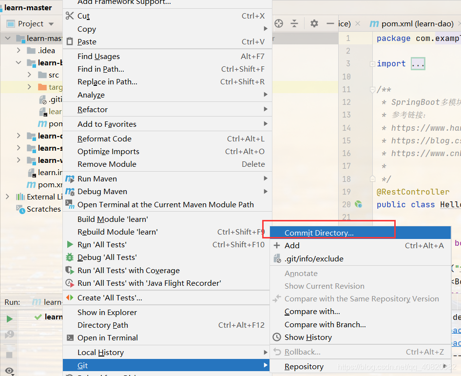Collapse the learn-master root node
The image size is (461, 376).
point(8,38)
